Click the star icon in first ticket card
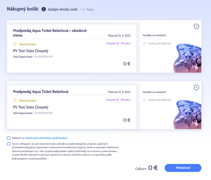The height and width of the screenshot is (180, 211). (15, 44)
